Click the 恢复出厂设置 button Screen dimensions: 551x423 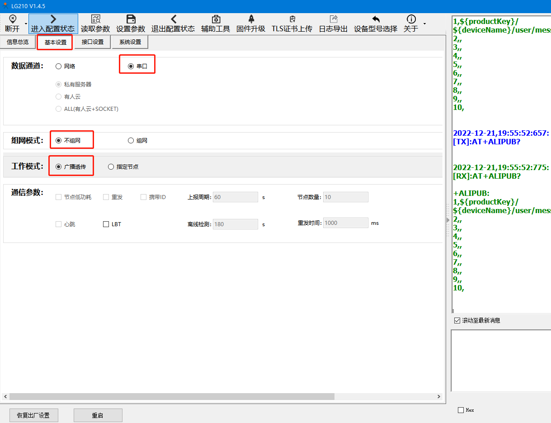33,415
